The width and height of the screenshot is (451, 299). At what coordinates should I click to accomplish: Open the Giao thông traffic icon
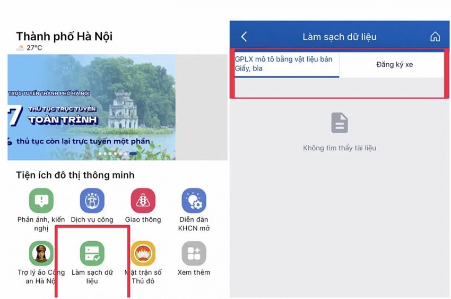click(x=143, y=201)
